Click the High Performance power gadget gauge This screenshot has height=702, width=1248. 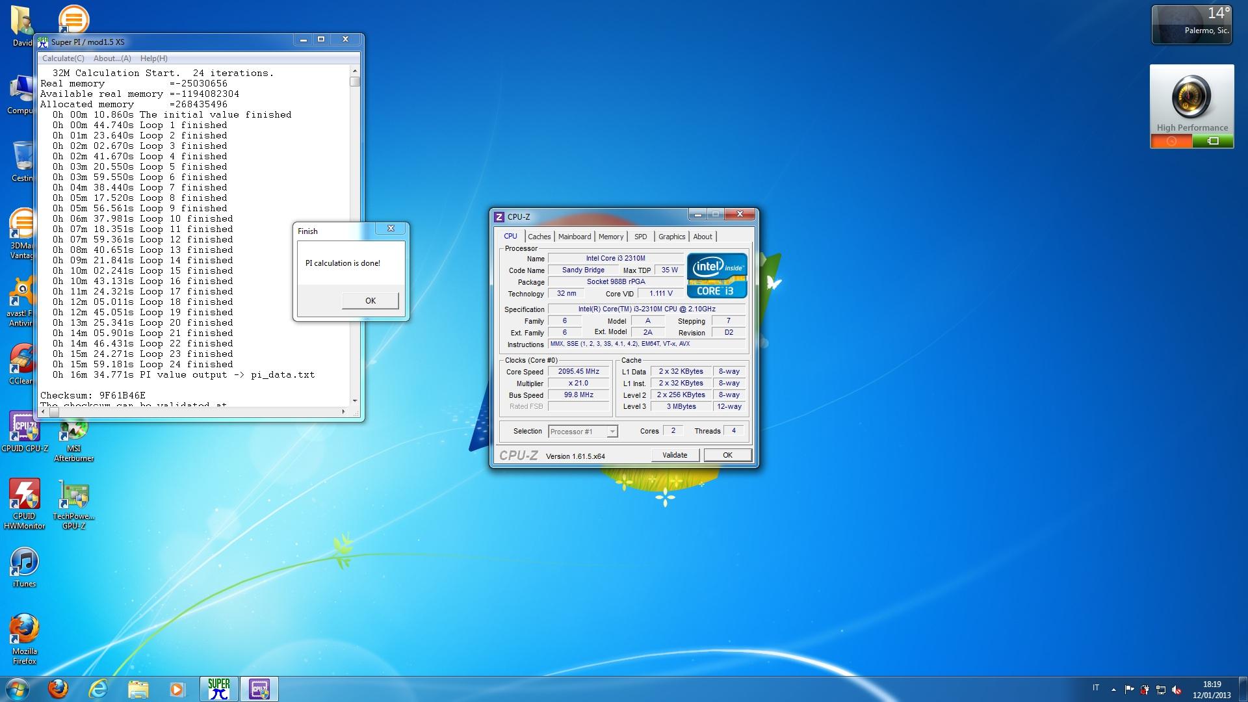click(x=1191, y=96)
